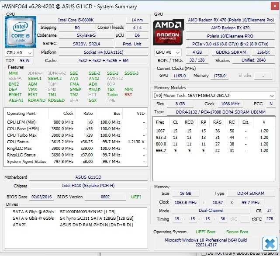Click the 14 nm process field
The height and width of the screenshot is (256, 280).
click(137, 20)
